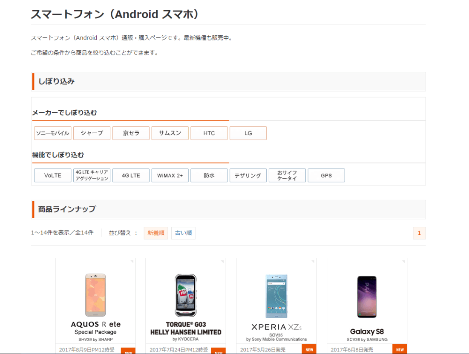Click corner arrow on TORQUE G03 card

[222, 262]
